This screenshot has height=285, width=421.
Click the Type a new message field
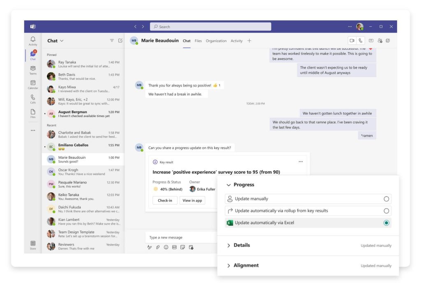coord(181,237)
